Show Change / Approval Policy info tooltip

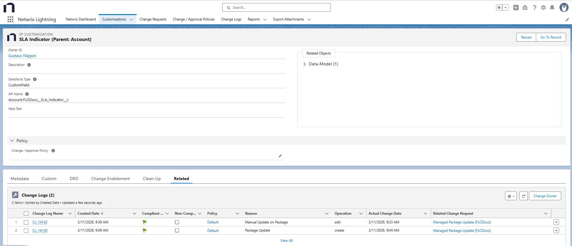coord(53,151)
